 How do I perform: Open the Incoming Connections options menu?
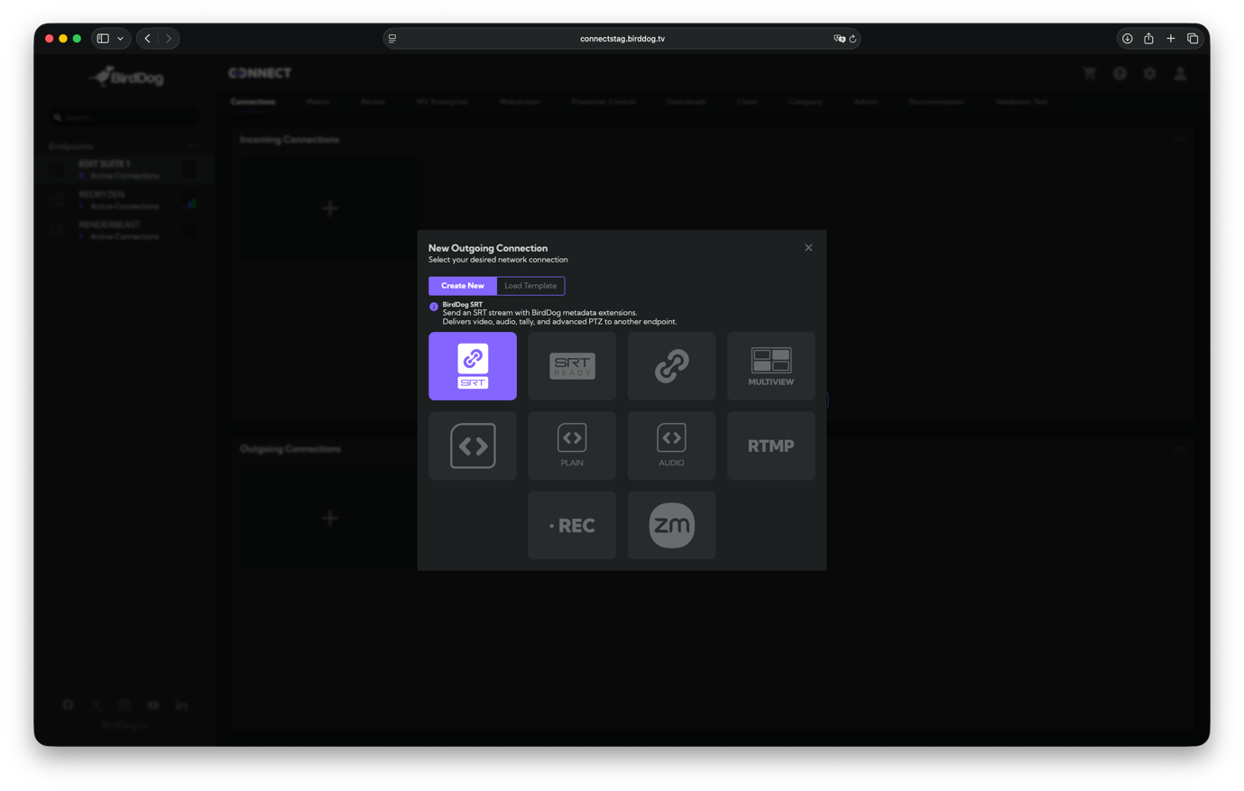pos(1180,139)
